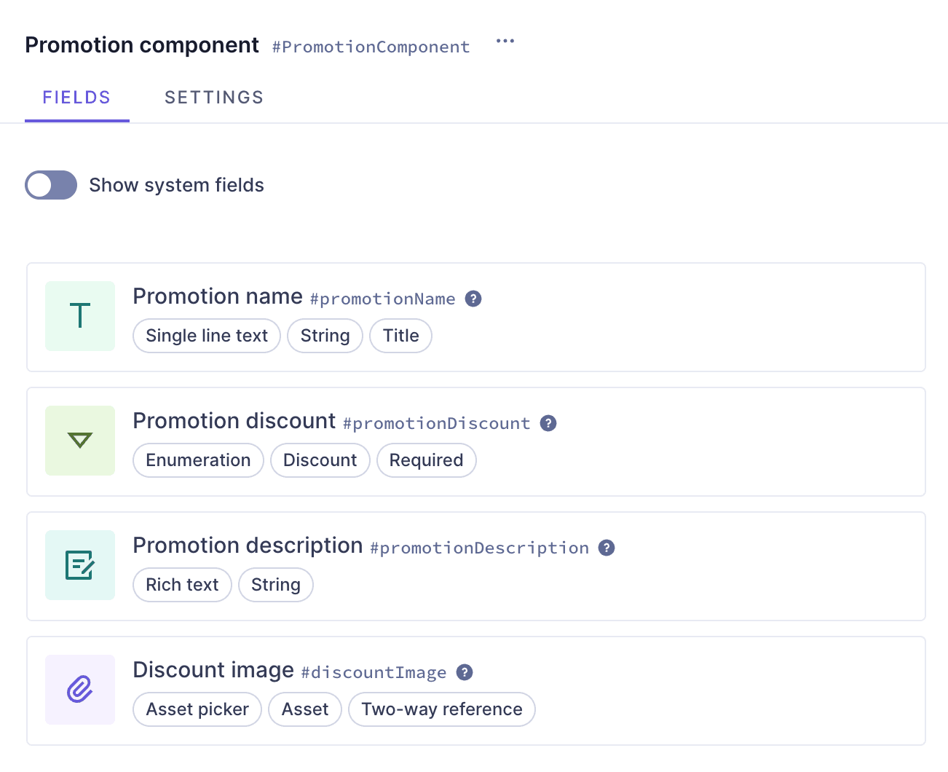Click the Title tag on Promotion name
The image size is (948, 772).
(x=400, y=336)
